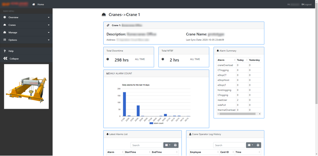Viewport: 318px width, 156px height.
Task: Open Latest Alarms column visibility dropdown
Action: tap(167, 145)
